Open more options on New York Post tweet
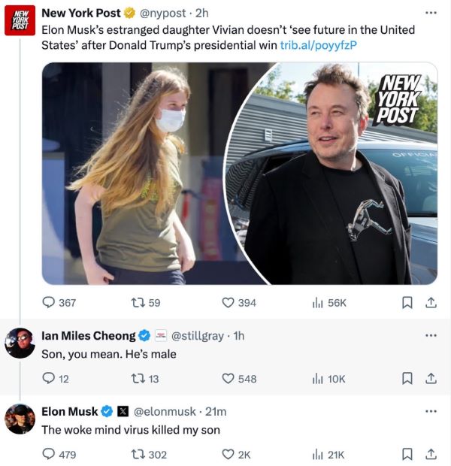 tap(431, 13)
